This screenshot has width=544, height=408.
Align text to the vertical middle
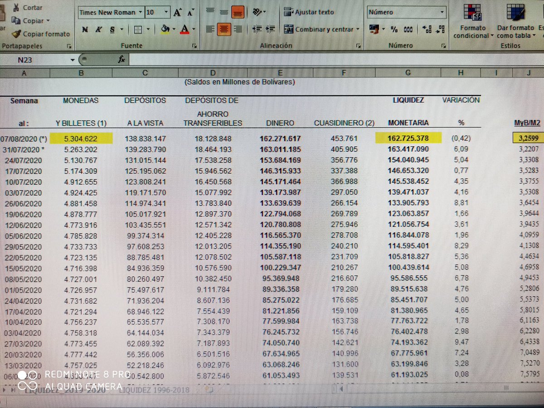coord(224,12)
